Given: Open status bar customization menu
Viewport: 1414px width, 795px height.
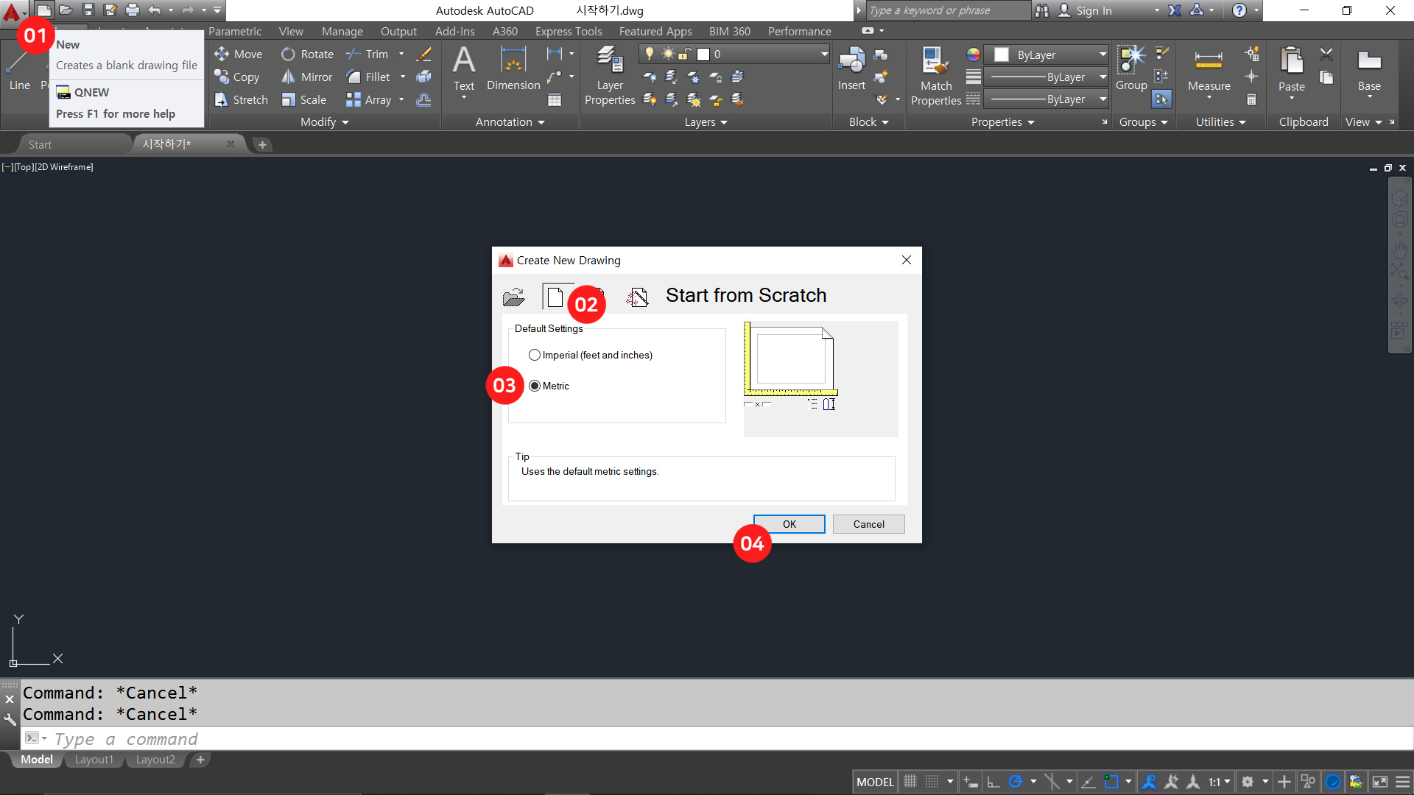Looking at the screenshot, I should 1402,782.
